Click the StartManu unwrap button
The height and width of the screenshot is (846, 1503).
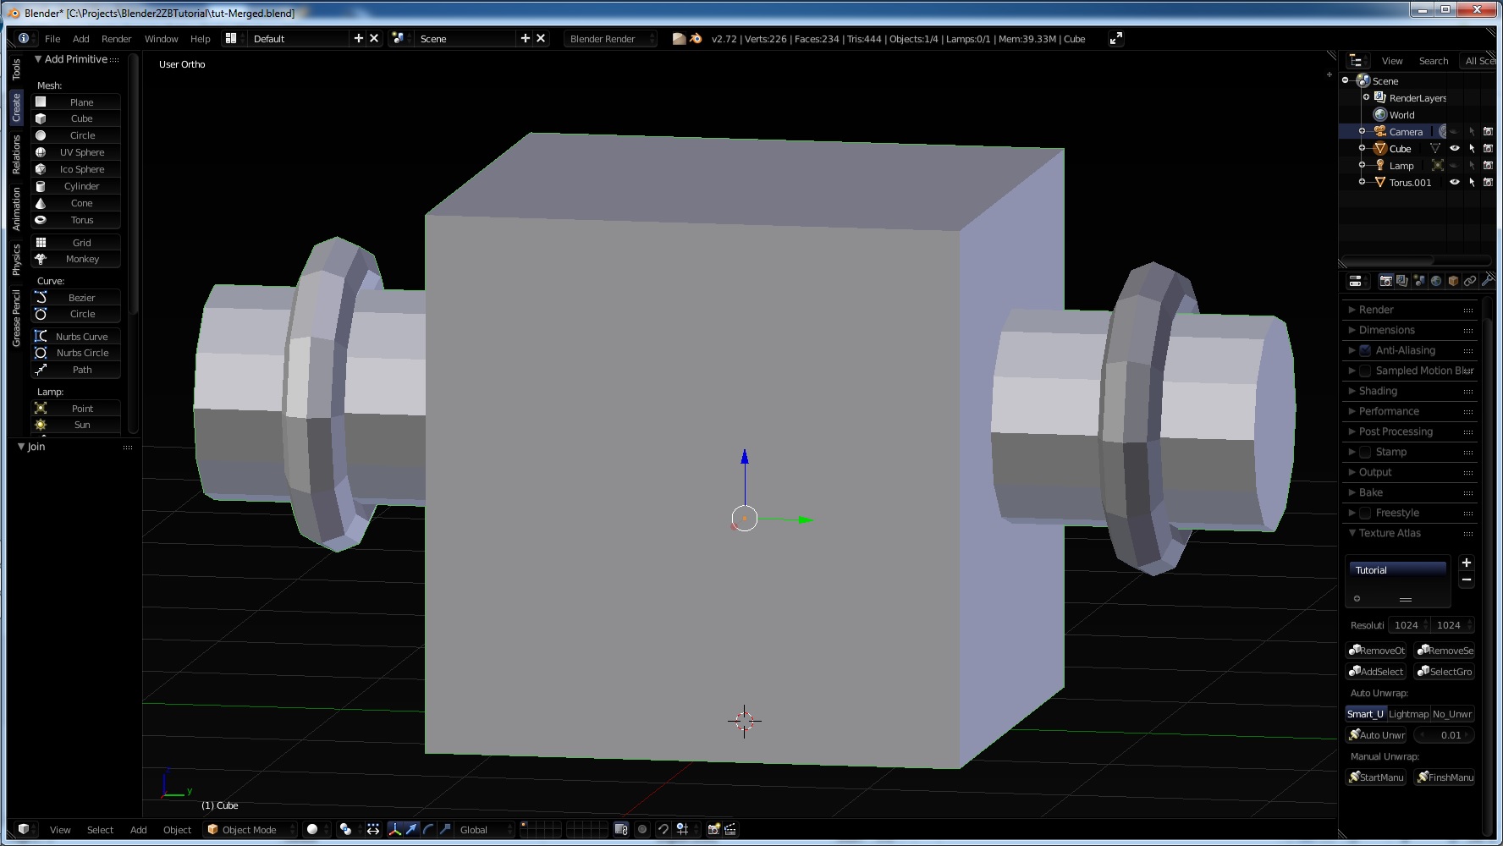(1376, 777)
